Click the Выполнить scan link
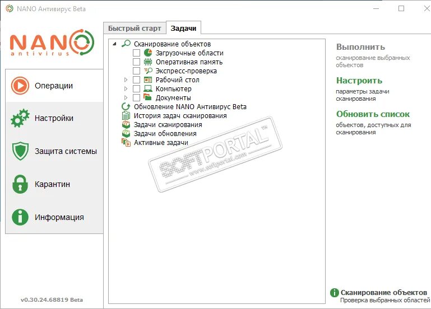Viewport: 431px width, 309px height. [x=360, y=47]
